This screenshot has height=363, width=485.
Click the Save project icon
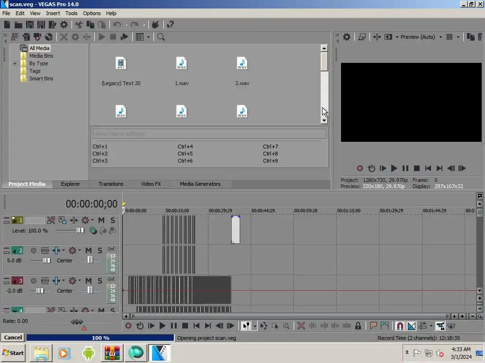coord(30,25)
